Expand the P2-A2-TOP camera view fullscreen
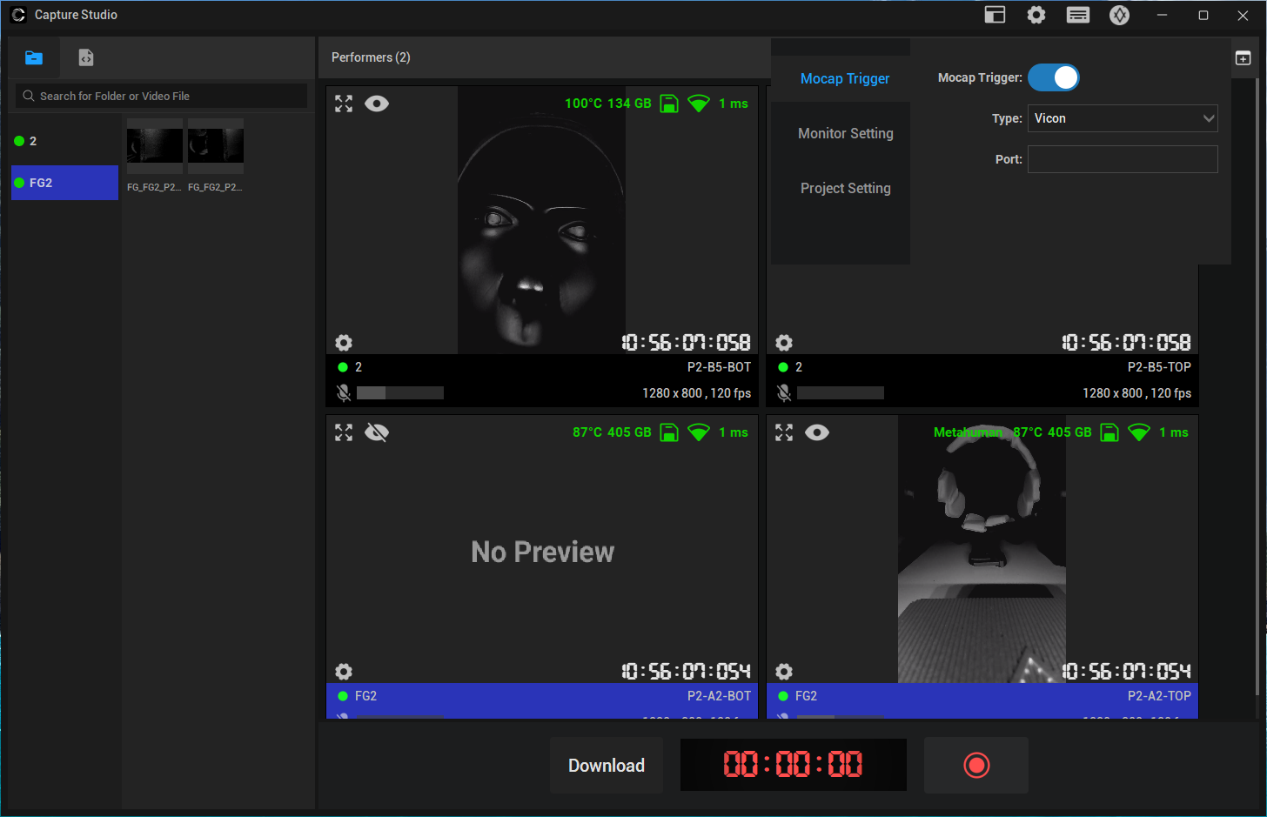 [x=784, y=432]
